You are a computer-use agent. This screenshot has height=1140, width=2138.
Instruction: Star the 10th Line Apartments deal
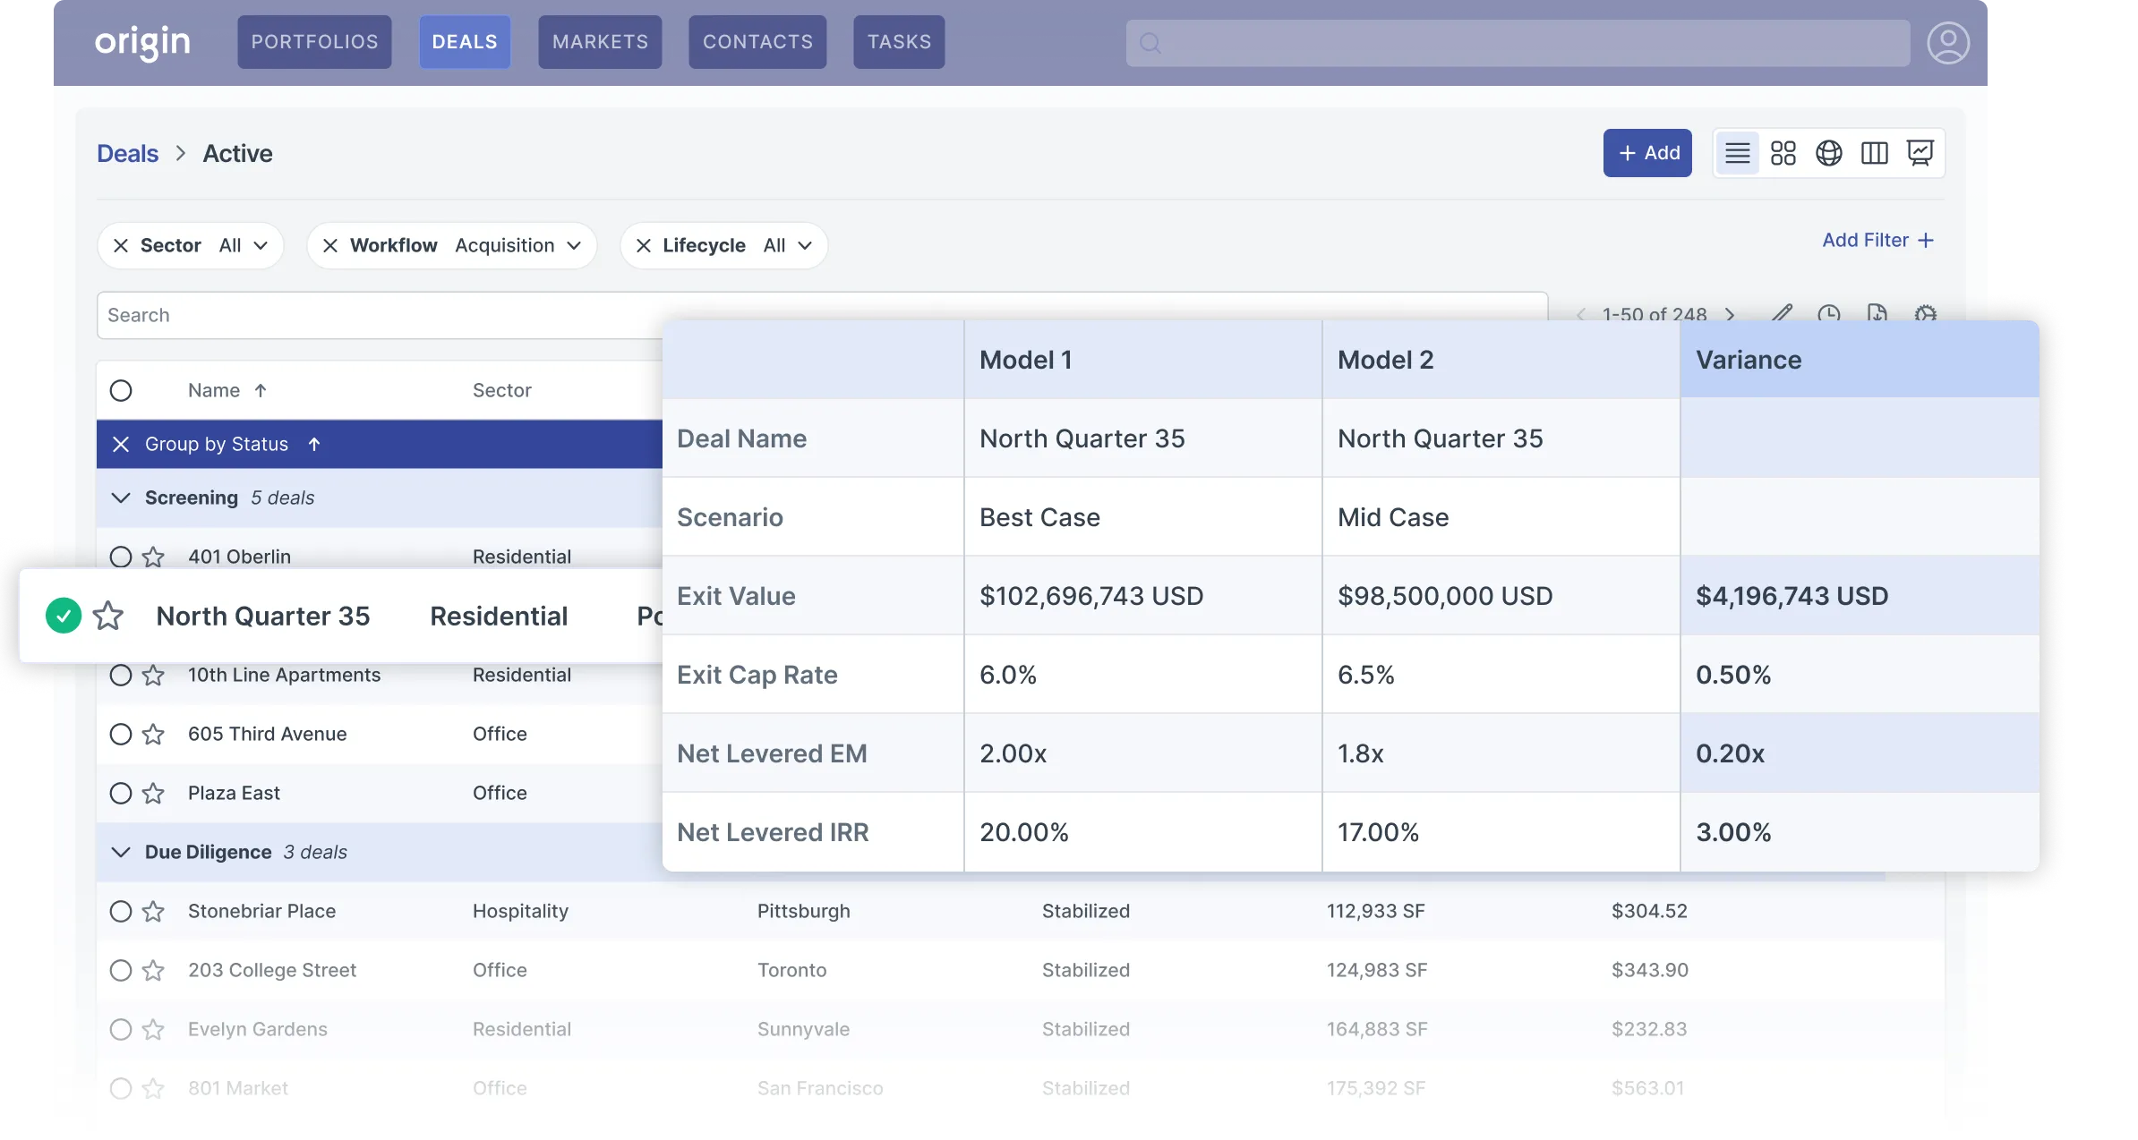click(x=153, y=675)
